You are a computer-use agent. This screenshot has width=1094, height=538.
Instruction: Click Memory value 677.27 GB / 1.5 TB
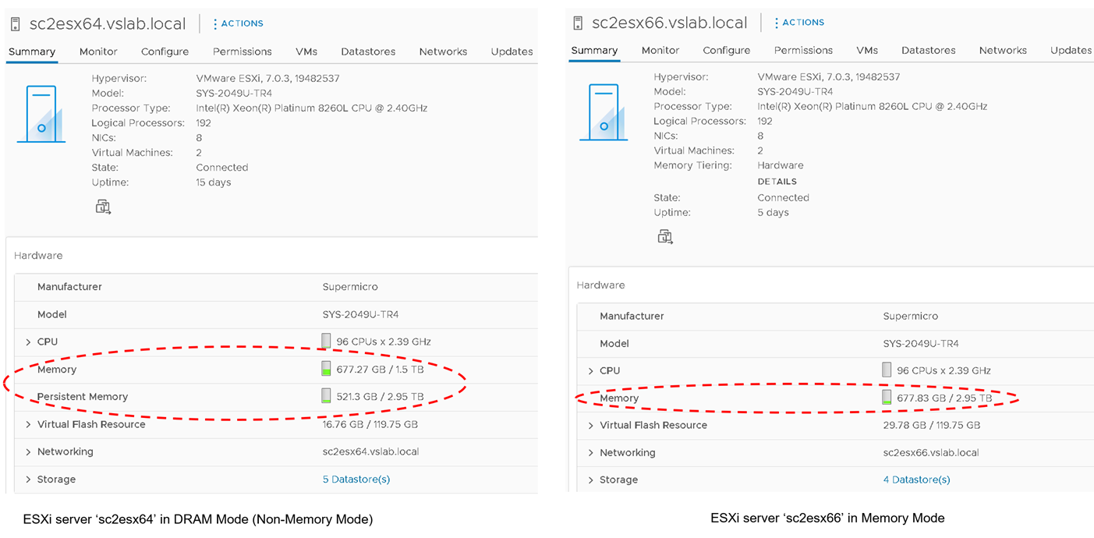(382, 370)
